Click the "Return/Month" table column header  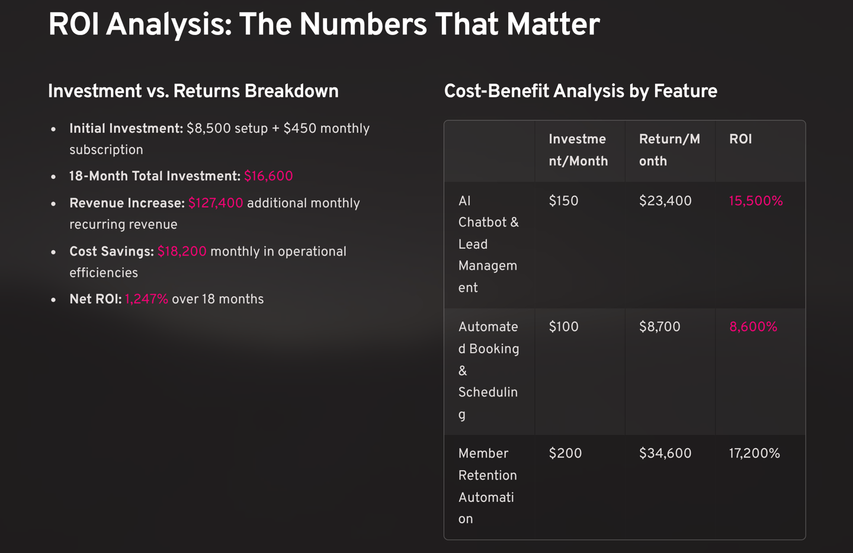[669, 150]
